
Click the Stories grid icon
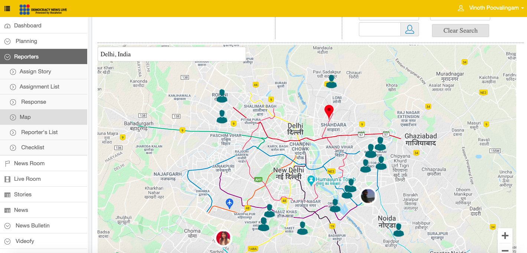pos(7,195)
